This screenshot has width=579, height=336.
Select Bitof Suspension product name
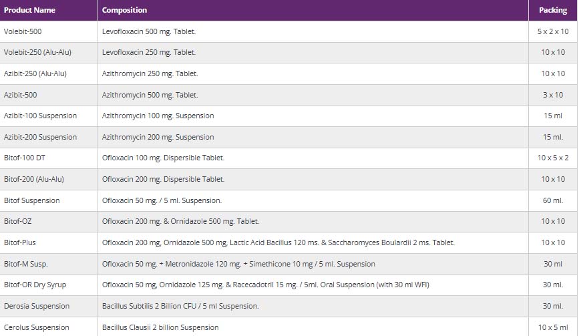[x=31, y=200]
